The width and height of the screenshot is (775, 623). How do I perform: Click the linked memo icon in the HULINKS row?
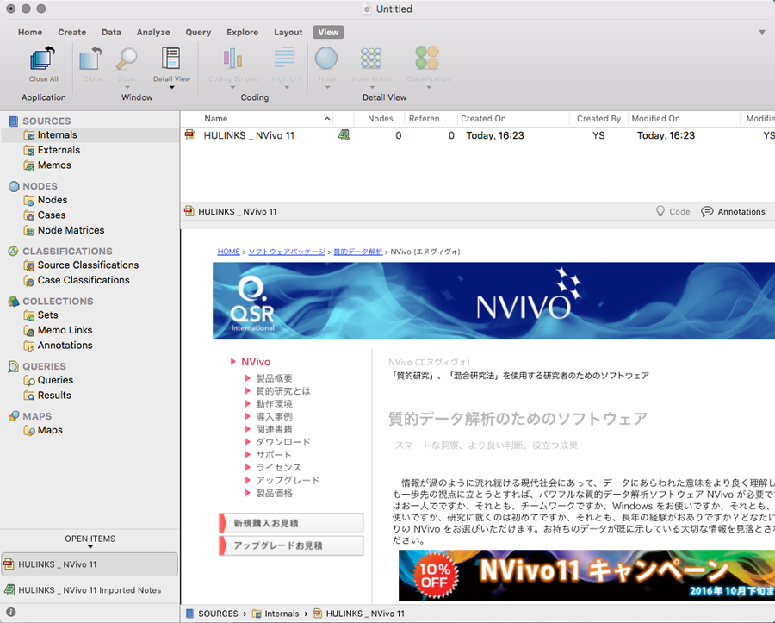click(344, 135)
